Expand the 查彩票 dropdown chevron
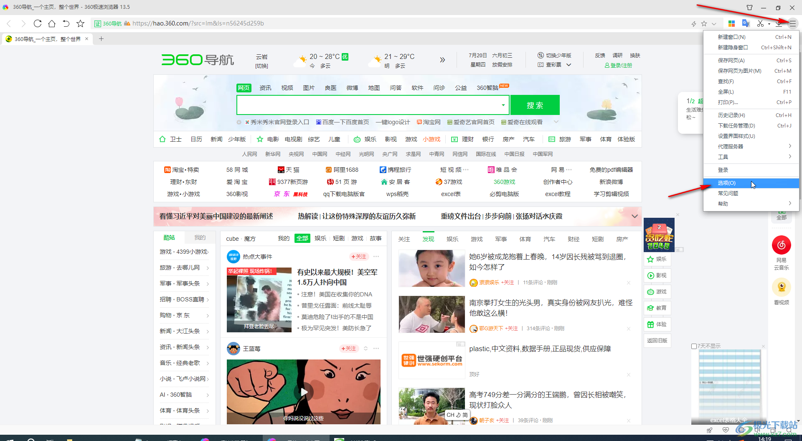 click(569, 65)
